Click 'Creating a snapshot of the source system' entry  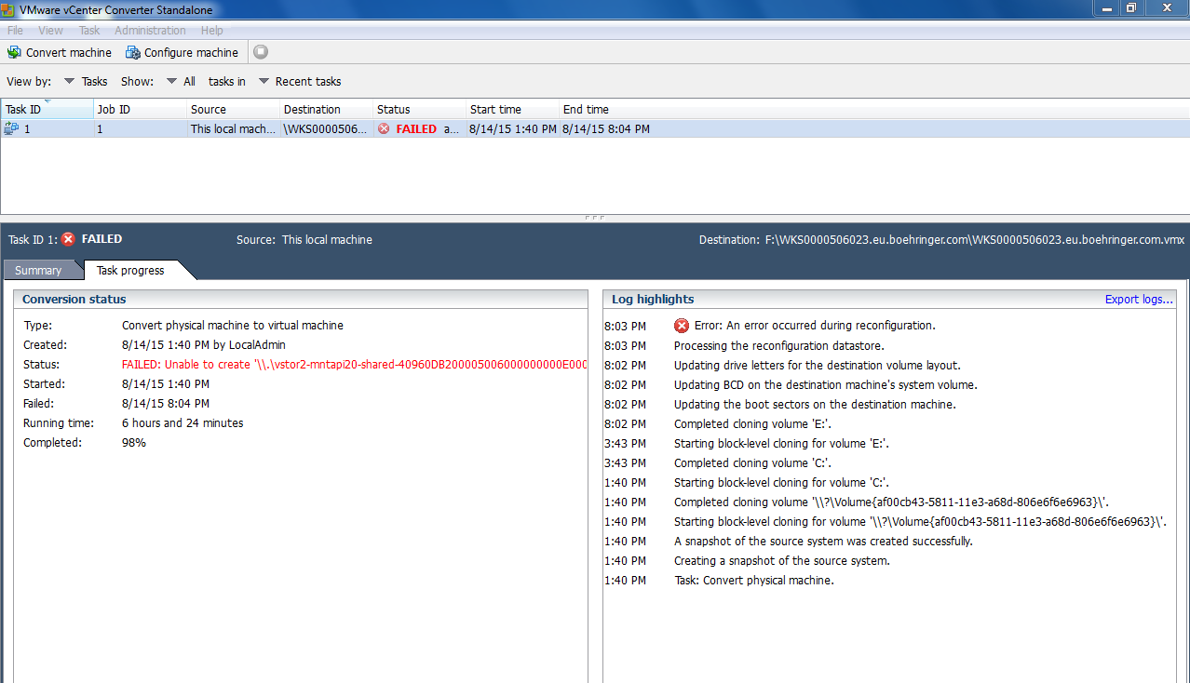(782, 560)
